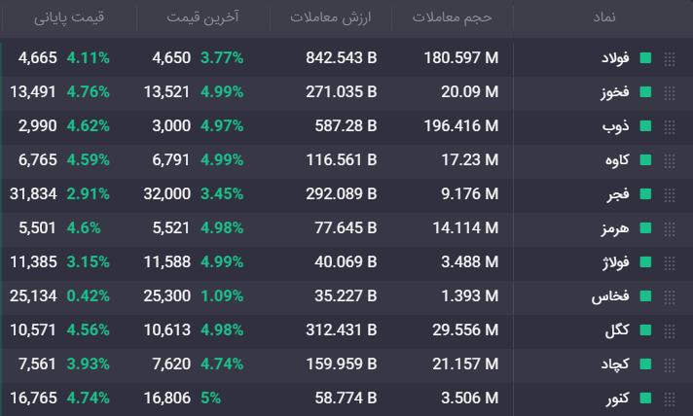Image resolution: width=693 pixels, height=416 pixels.
Task: Open the فولاد symbol
Action: point(615,58)
